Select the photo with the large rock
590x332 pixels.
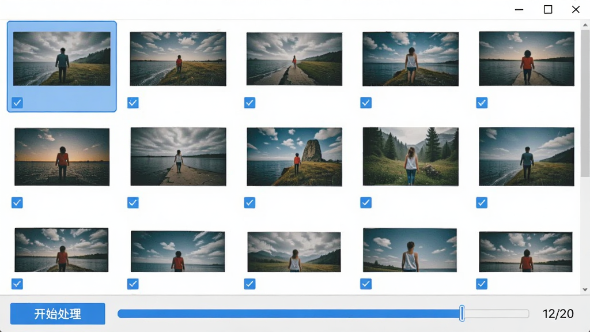point(294,157)
